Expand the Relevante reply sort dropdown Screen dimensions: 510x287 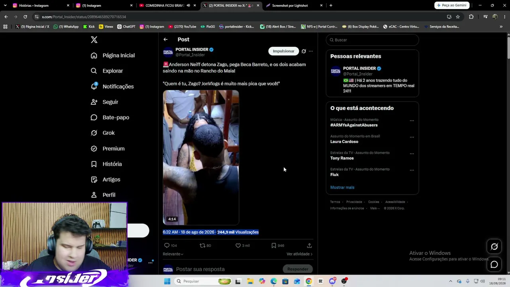(173, 254)
